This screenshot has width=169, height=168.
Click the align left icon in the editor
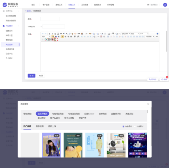coord(62,37)
